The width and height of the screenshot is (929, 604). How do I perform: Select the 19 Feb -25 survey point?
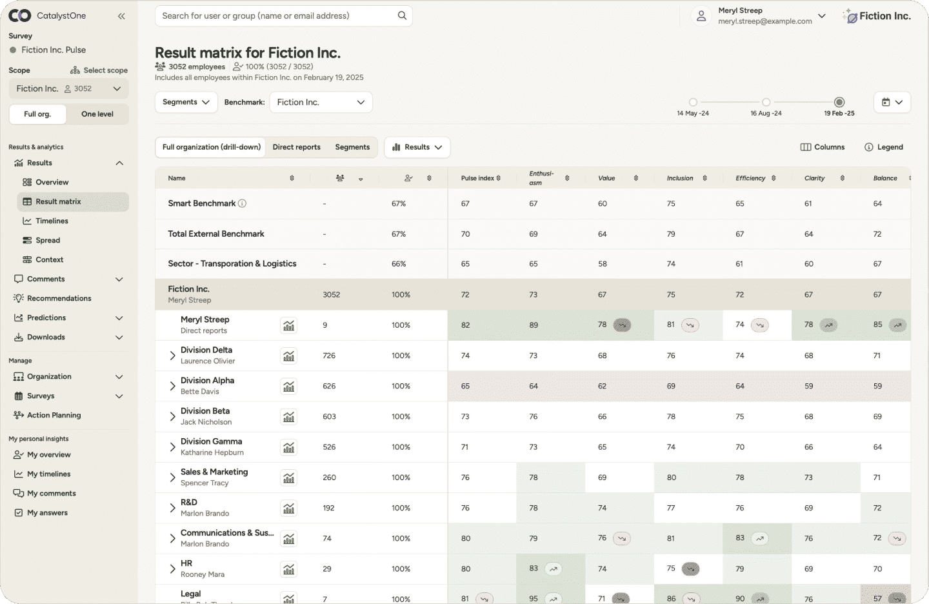[x=839, y=102]
